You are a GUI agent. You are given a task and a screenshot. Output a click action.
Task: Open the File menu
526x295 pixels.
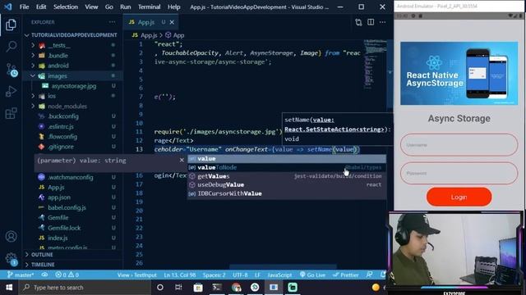(24, 7)
